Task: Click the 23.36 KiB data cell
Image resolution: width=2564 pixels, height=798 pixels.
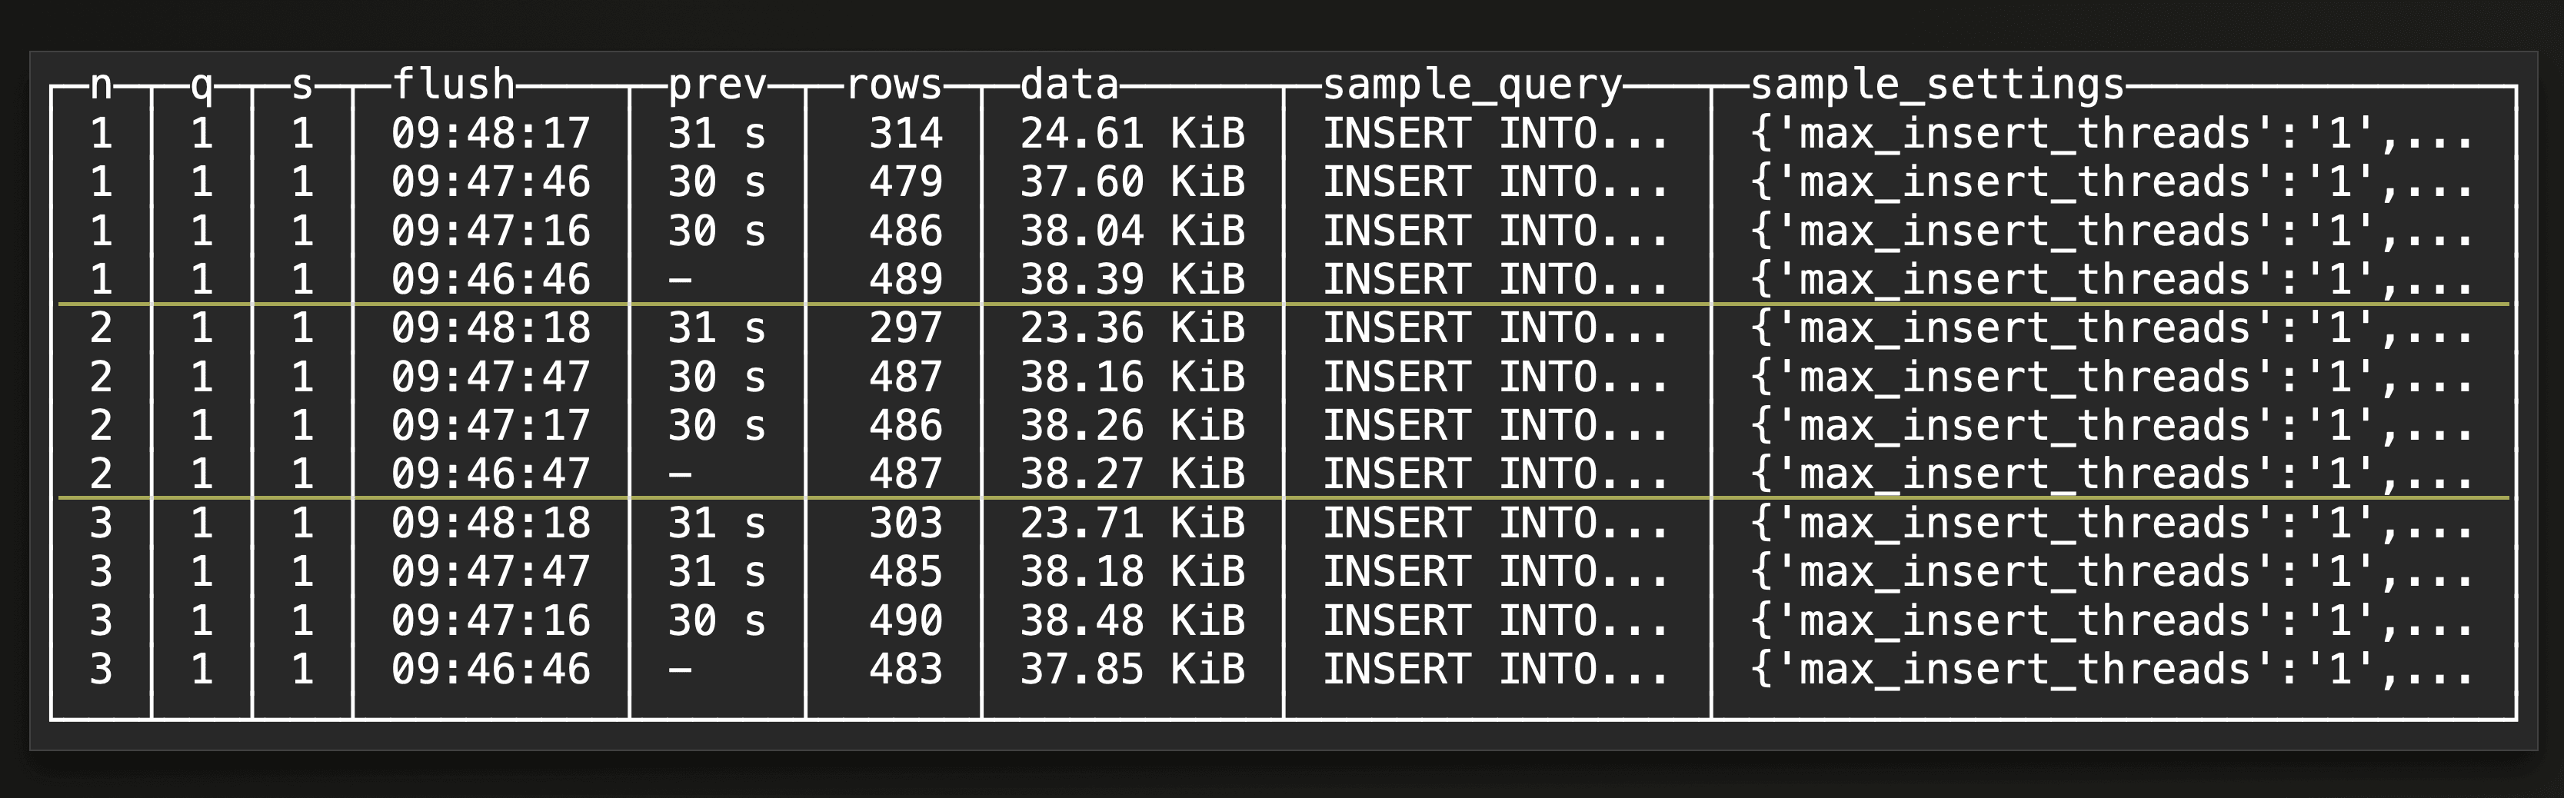Action: pos(1132,328)
